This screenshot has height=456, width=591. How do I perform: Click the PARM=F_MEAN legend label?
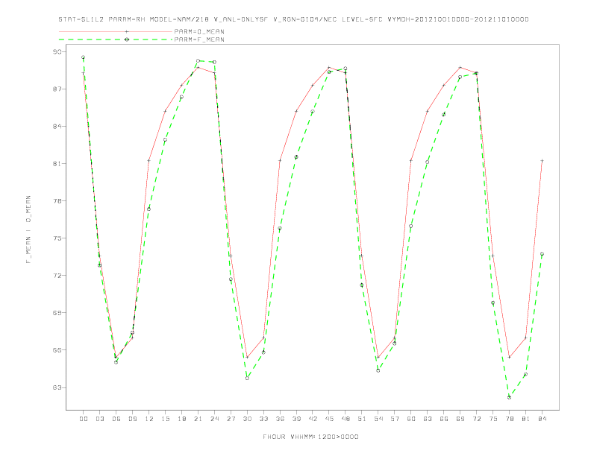pyautogui.click(x=199, y=39)
